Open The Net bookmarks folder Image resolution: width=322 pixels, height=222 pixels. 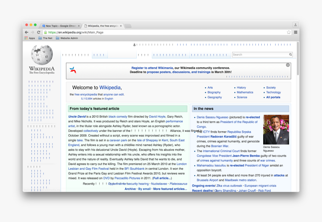[45, 38]
